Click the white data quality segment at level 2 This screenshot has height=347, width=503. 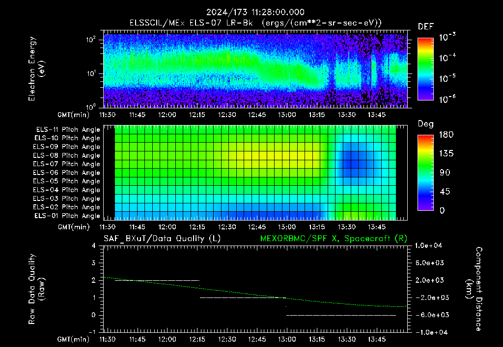(x=157, y=280)
